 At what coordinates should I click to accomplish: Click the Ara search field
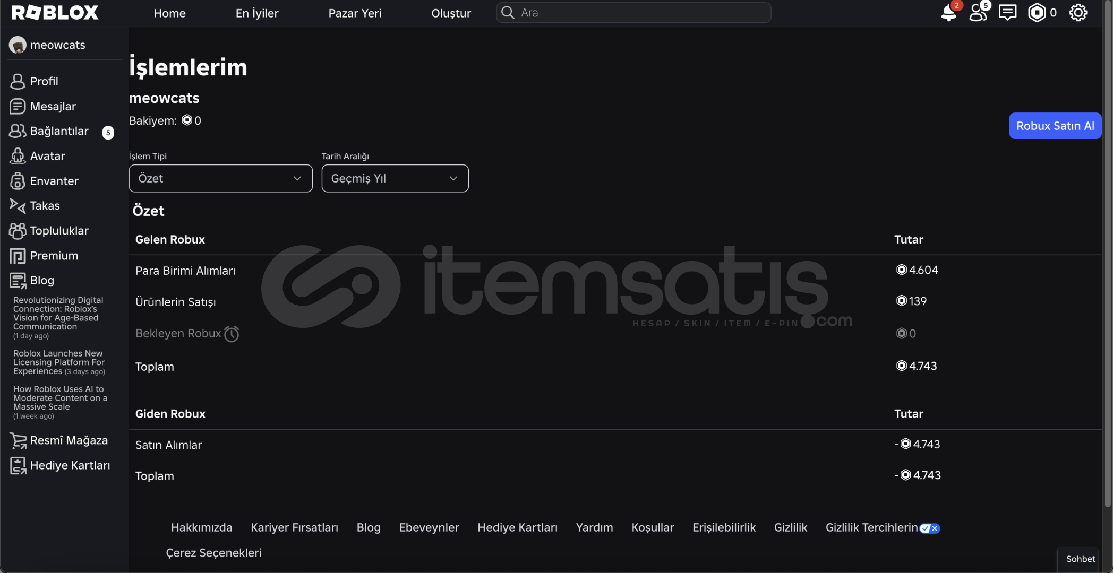pyautogui.click(x=633, y=13)
